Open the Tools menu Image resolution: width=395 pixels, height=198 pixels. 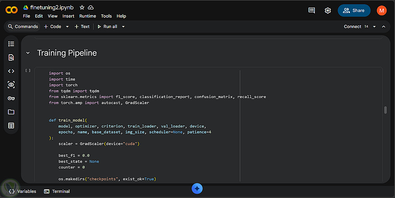click(x=106, y=16)
